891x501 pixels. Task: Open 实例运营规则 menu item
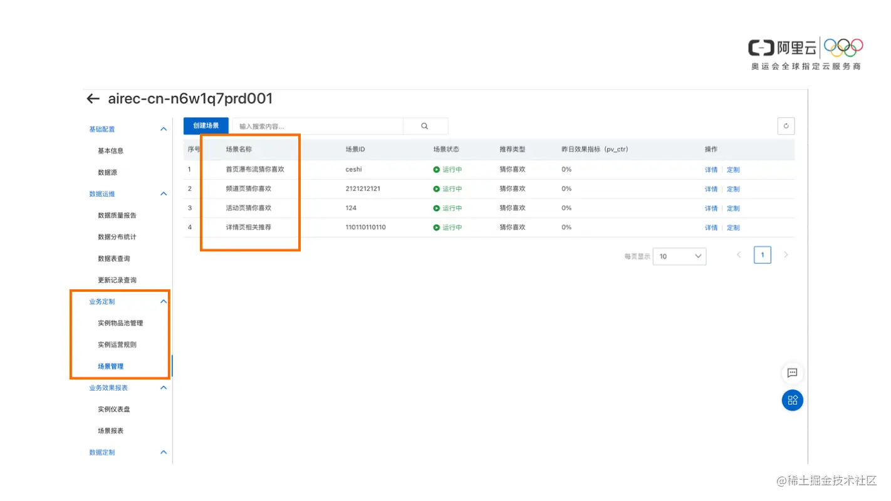pyautogui.click(x=117, y=344)
